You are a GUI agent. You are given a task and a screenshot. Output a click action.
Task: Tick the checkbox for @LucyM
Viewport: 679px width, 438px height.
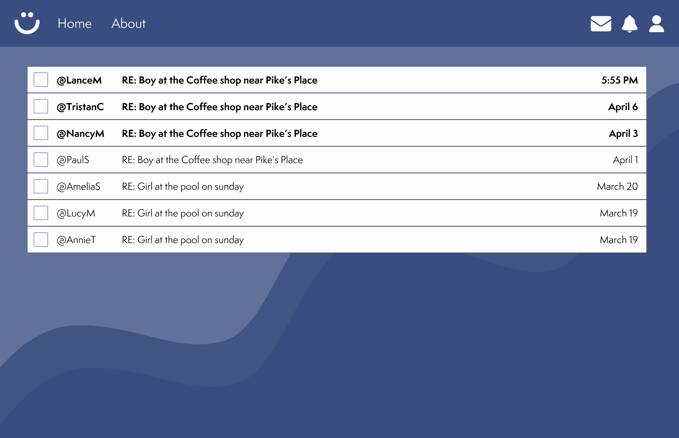pyautogui.click(x=41, y=213)
